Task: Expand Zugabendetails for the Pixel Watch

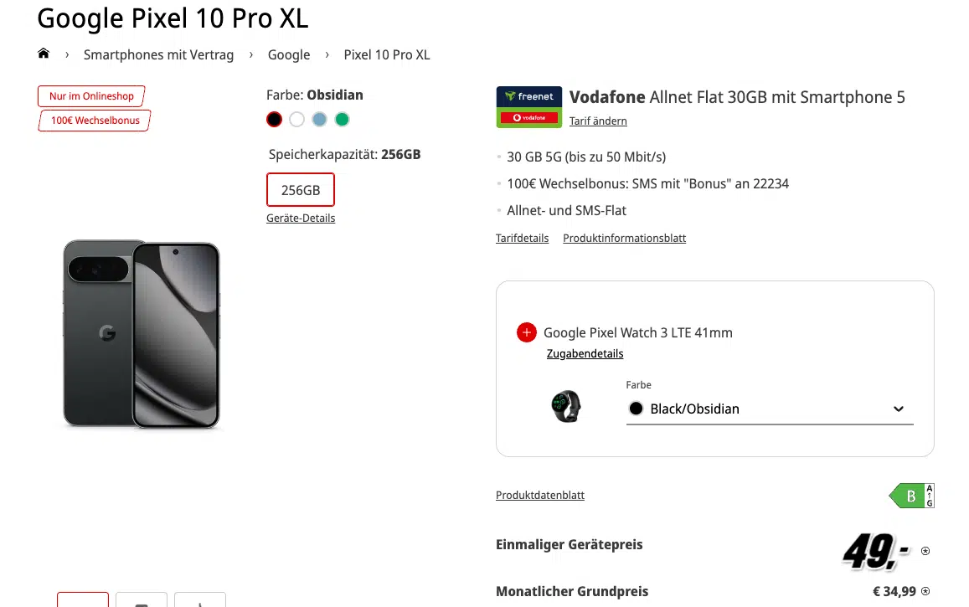Action: tap(585, 353)
